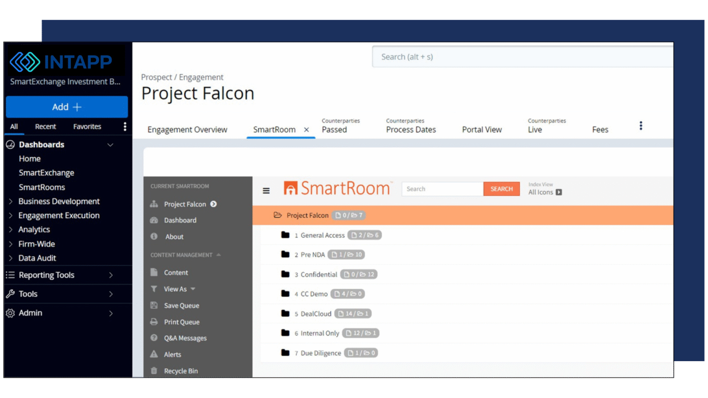The image size is (708, 398).
Task: Click the orange SEARCH button
Action: [501, 189]
